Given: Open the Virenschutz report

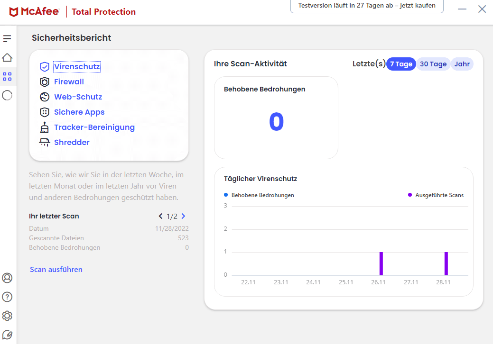Looking at the screenshot, I should point(77,66).
